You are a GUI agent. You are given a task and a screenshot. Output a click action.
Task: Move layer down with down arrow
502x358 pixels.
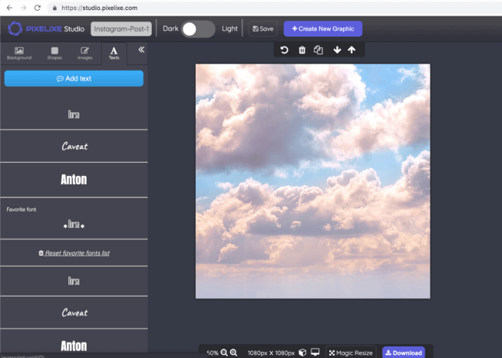coord(337,50)
